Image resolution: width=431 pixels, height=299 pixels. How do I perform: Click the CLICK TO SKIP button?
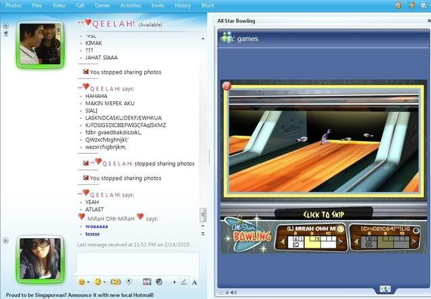(x=324, y=214)
